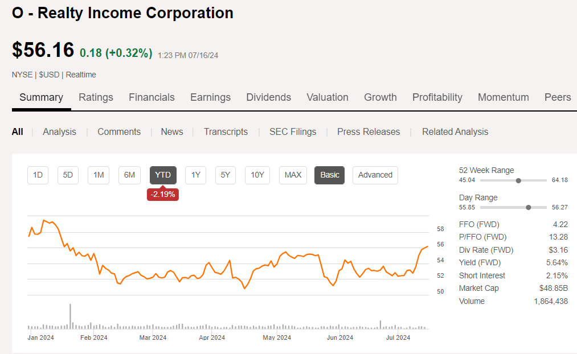577x354 pixels.
Task: Select the 6M chart range
Action: (x=129, y=175)
